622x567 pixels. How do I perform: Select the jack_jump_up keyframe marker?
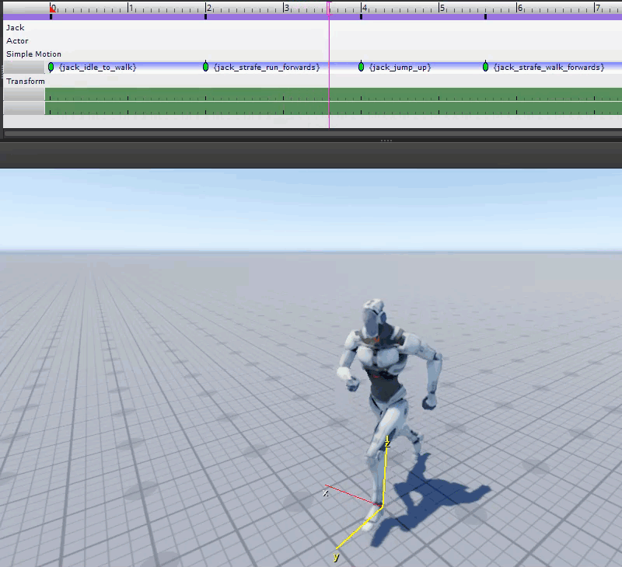(359, 67)
